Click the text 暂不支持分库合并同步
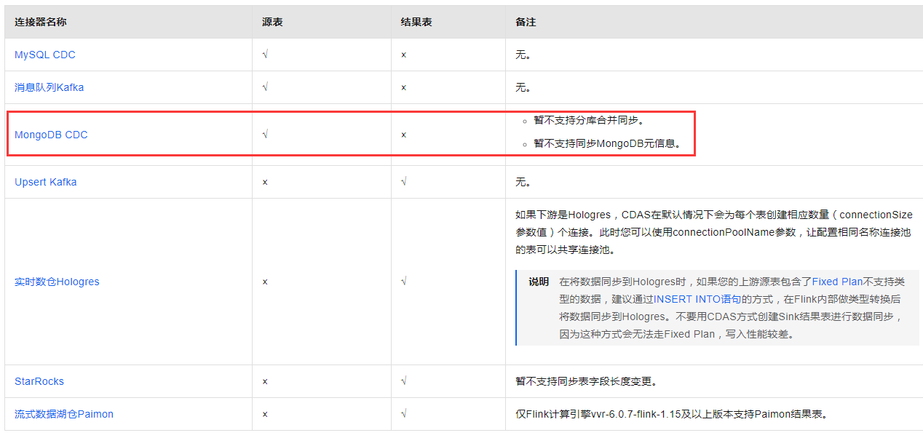923x438 pixels. click(589, 120)
